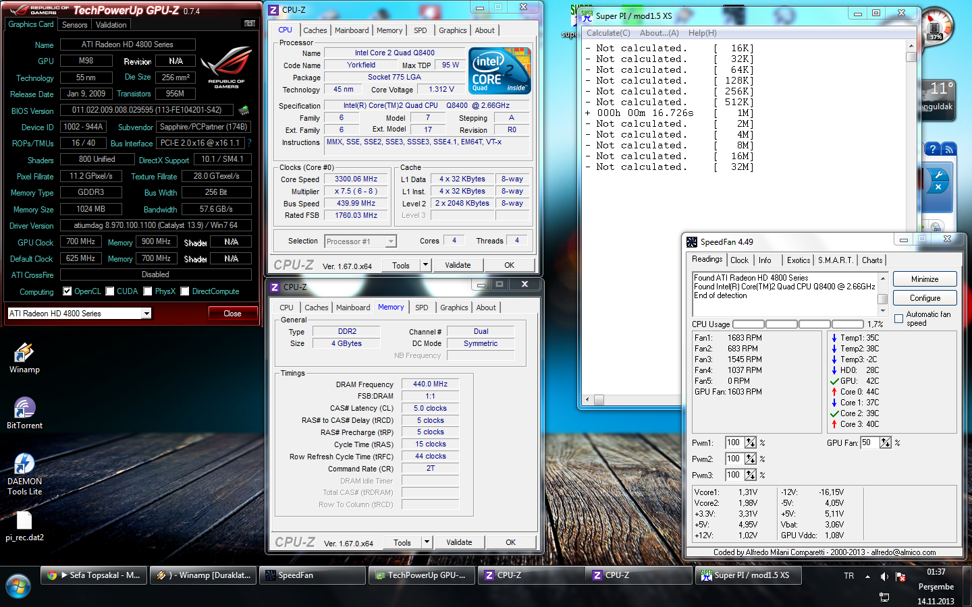
Task: Click the Pwm2 spin arrows in SpeedFan
Action: click(x=751, y=459)
